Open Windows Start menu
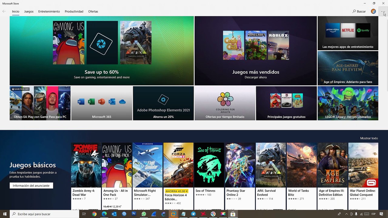Image resolution: width=388 pixels, height=218 pixels. coord(5,214)
